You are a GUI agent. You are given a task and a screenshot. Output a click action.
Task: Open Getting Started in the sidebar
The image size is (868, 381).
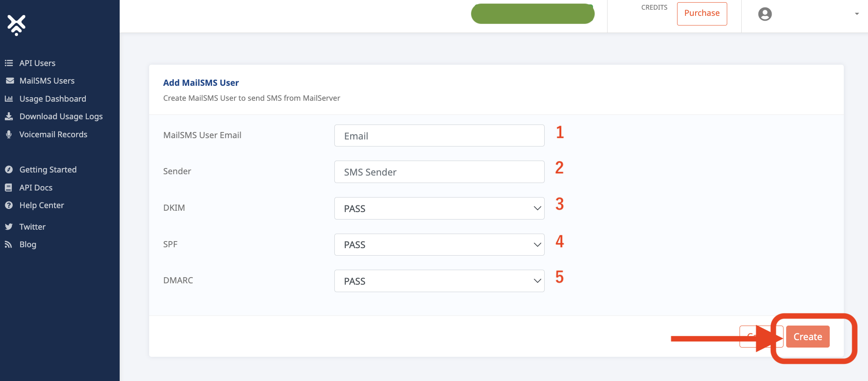48,169
